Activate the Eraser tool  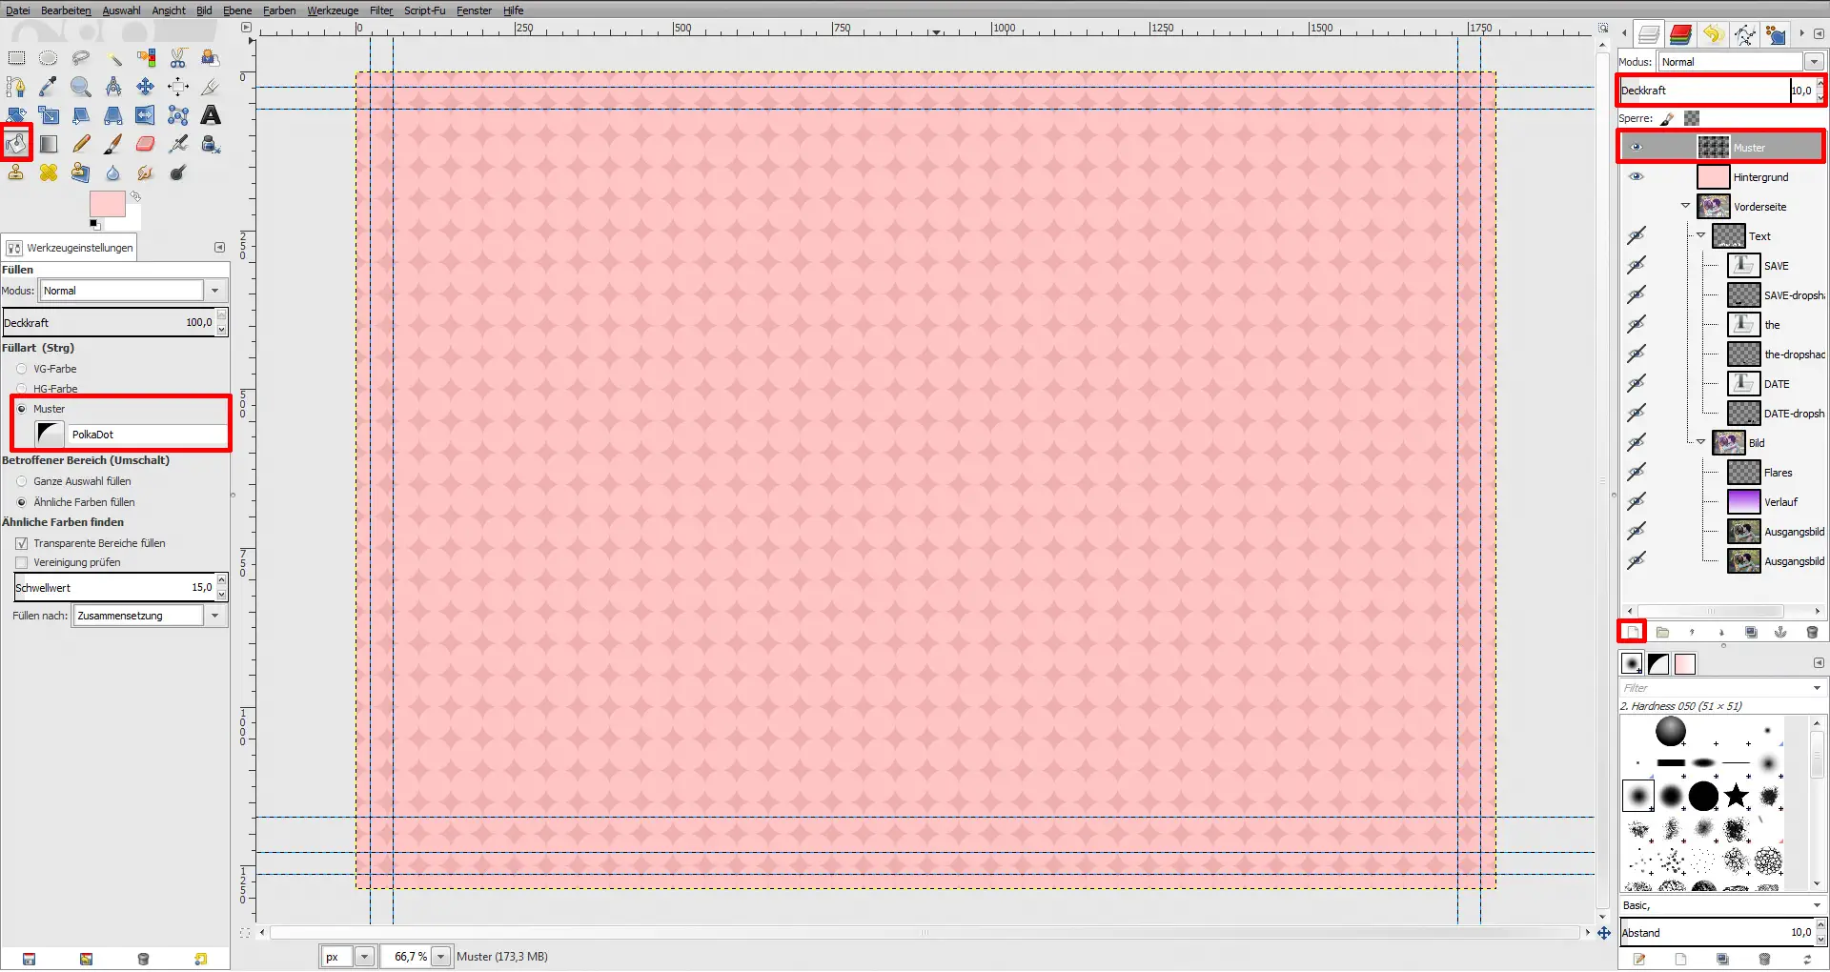coord(145,144)
